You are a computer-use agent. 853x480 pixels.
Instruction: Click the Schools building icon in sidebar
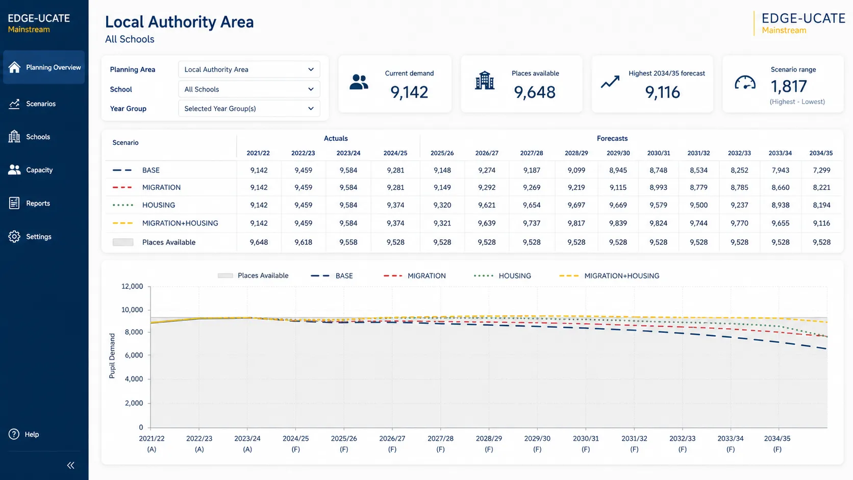14,137
